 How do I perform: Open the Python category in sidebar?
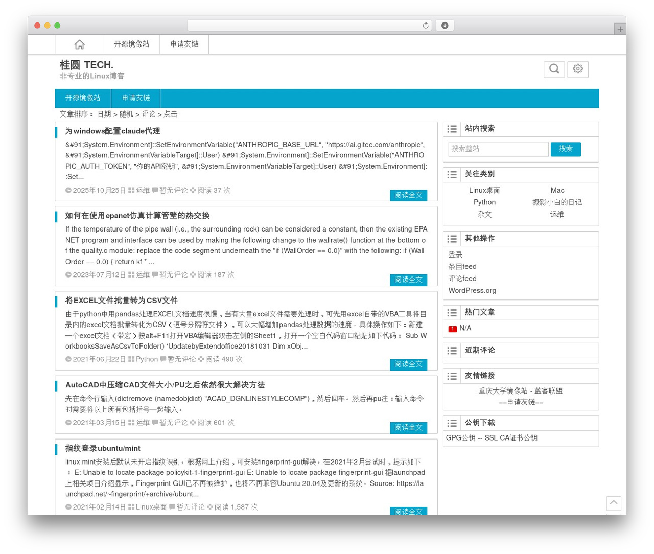tap(484, 202)
